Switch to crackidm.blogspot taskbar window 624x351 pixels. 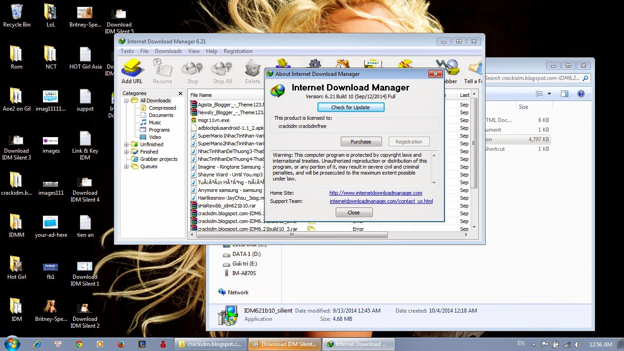[x=211, y=344]
